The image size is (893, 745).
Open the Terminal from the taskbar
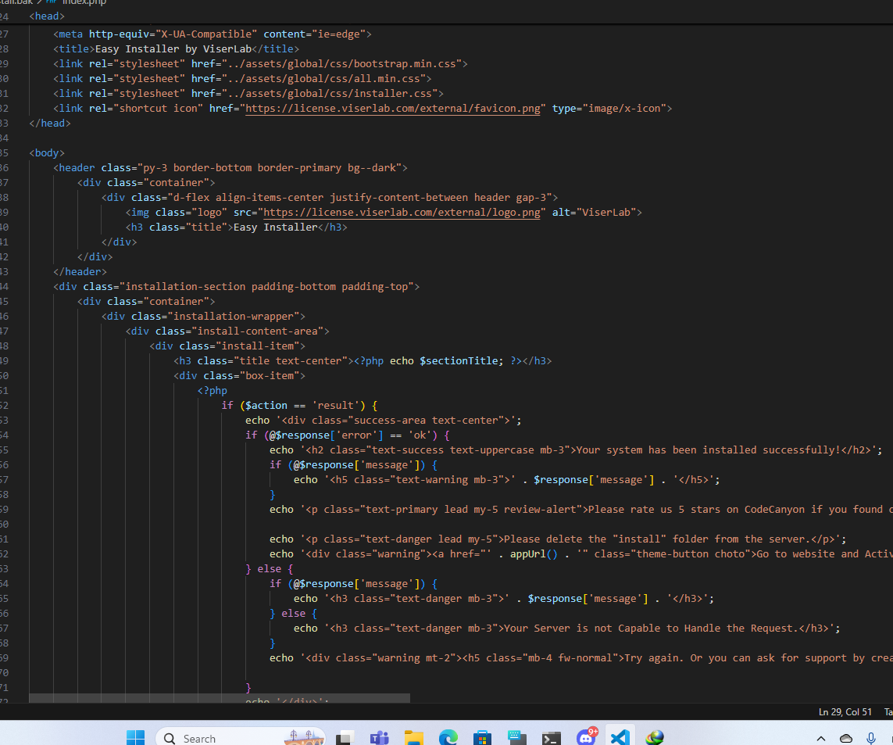tap(552, 737)
